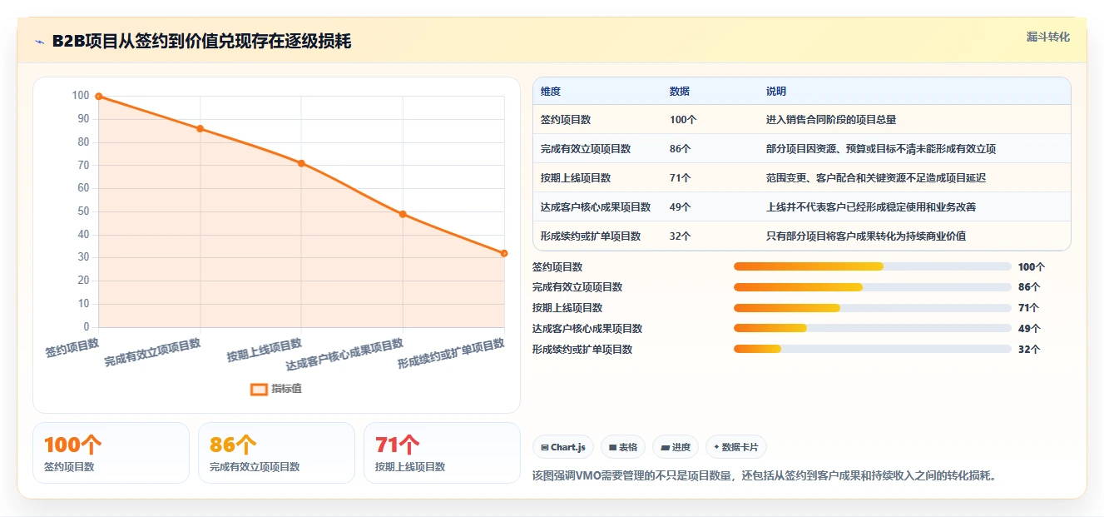Click the 数据 column header
1104x517 pixels.
680,92
